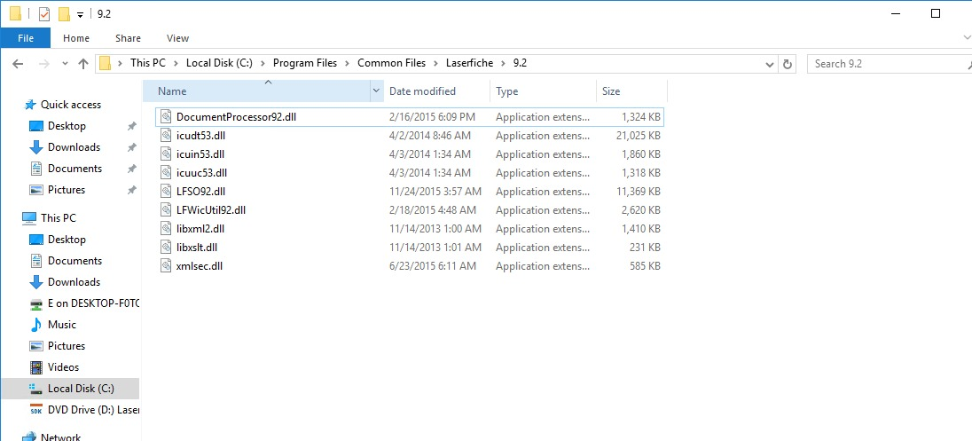Image resolution: width=972 pixels, height=441 pixels.
Task: Click the Network icon in sidebar
Action: point(29,437)
